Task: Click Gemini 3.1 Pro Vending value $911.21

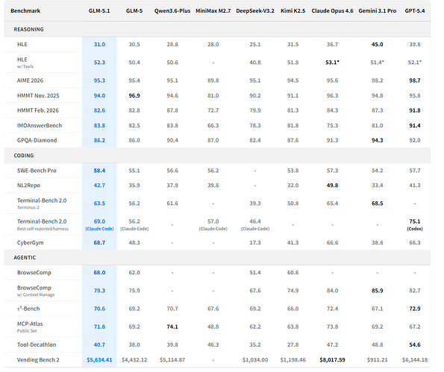Action: coord(377,360)
